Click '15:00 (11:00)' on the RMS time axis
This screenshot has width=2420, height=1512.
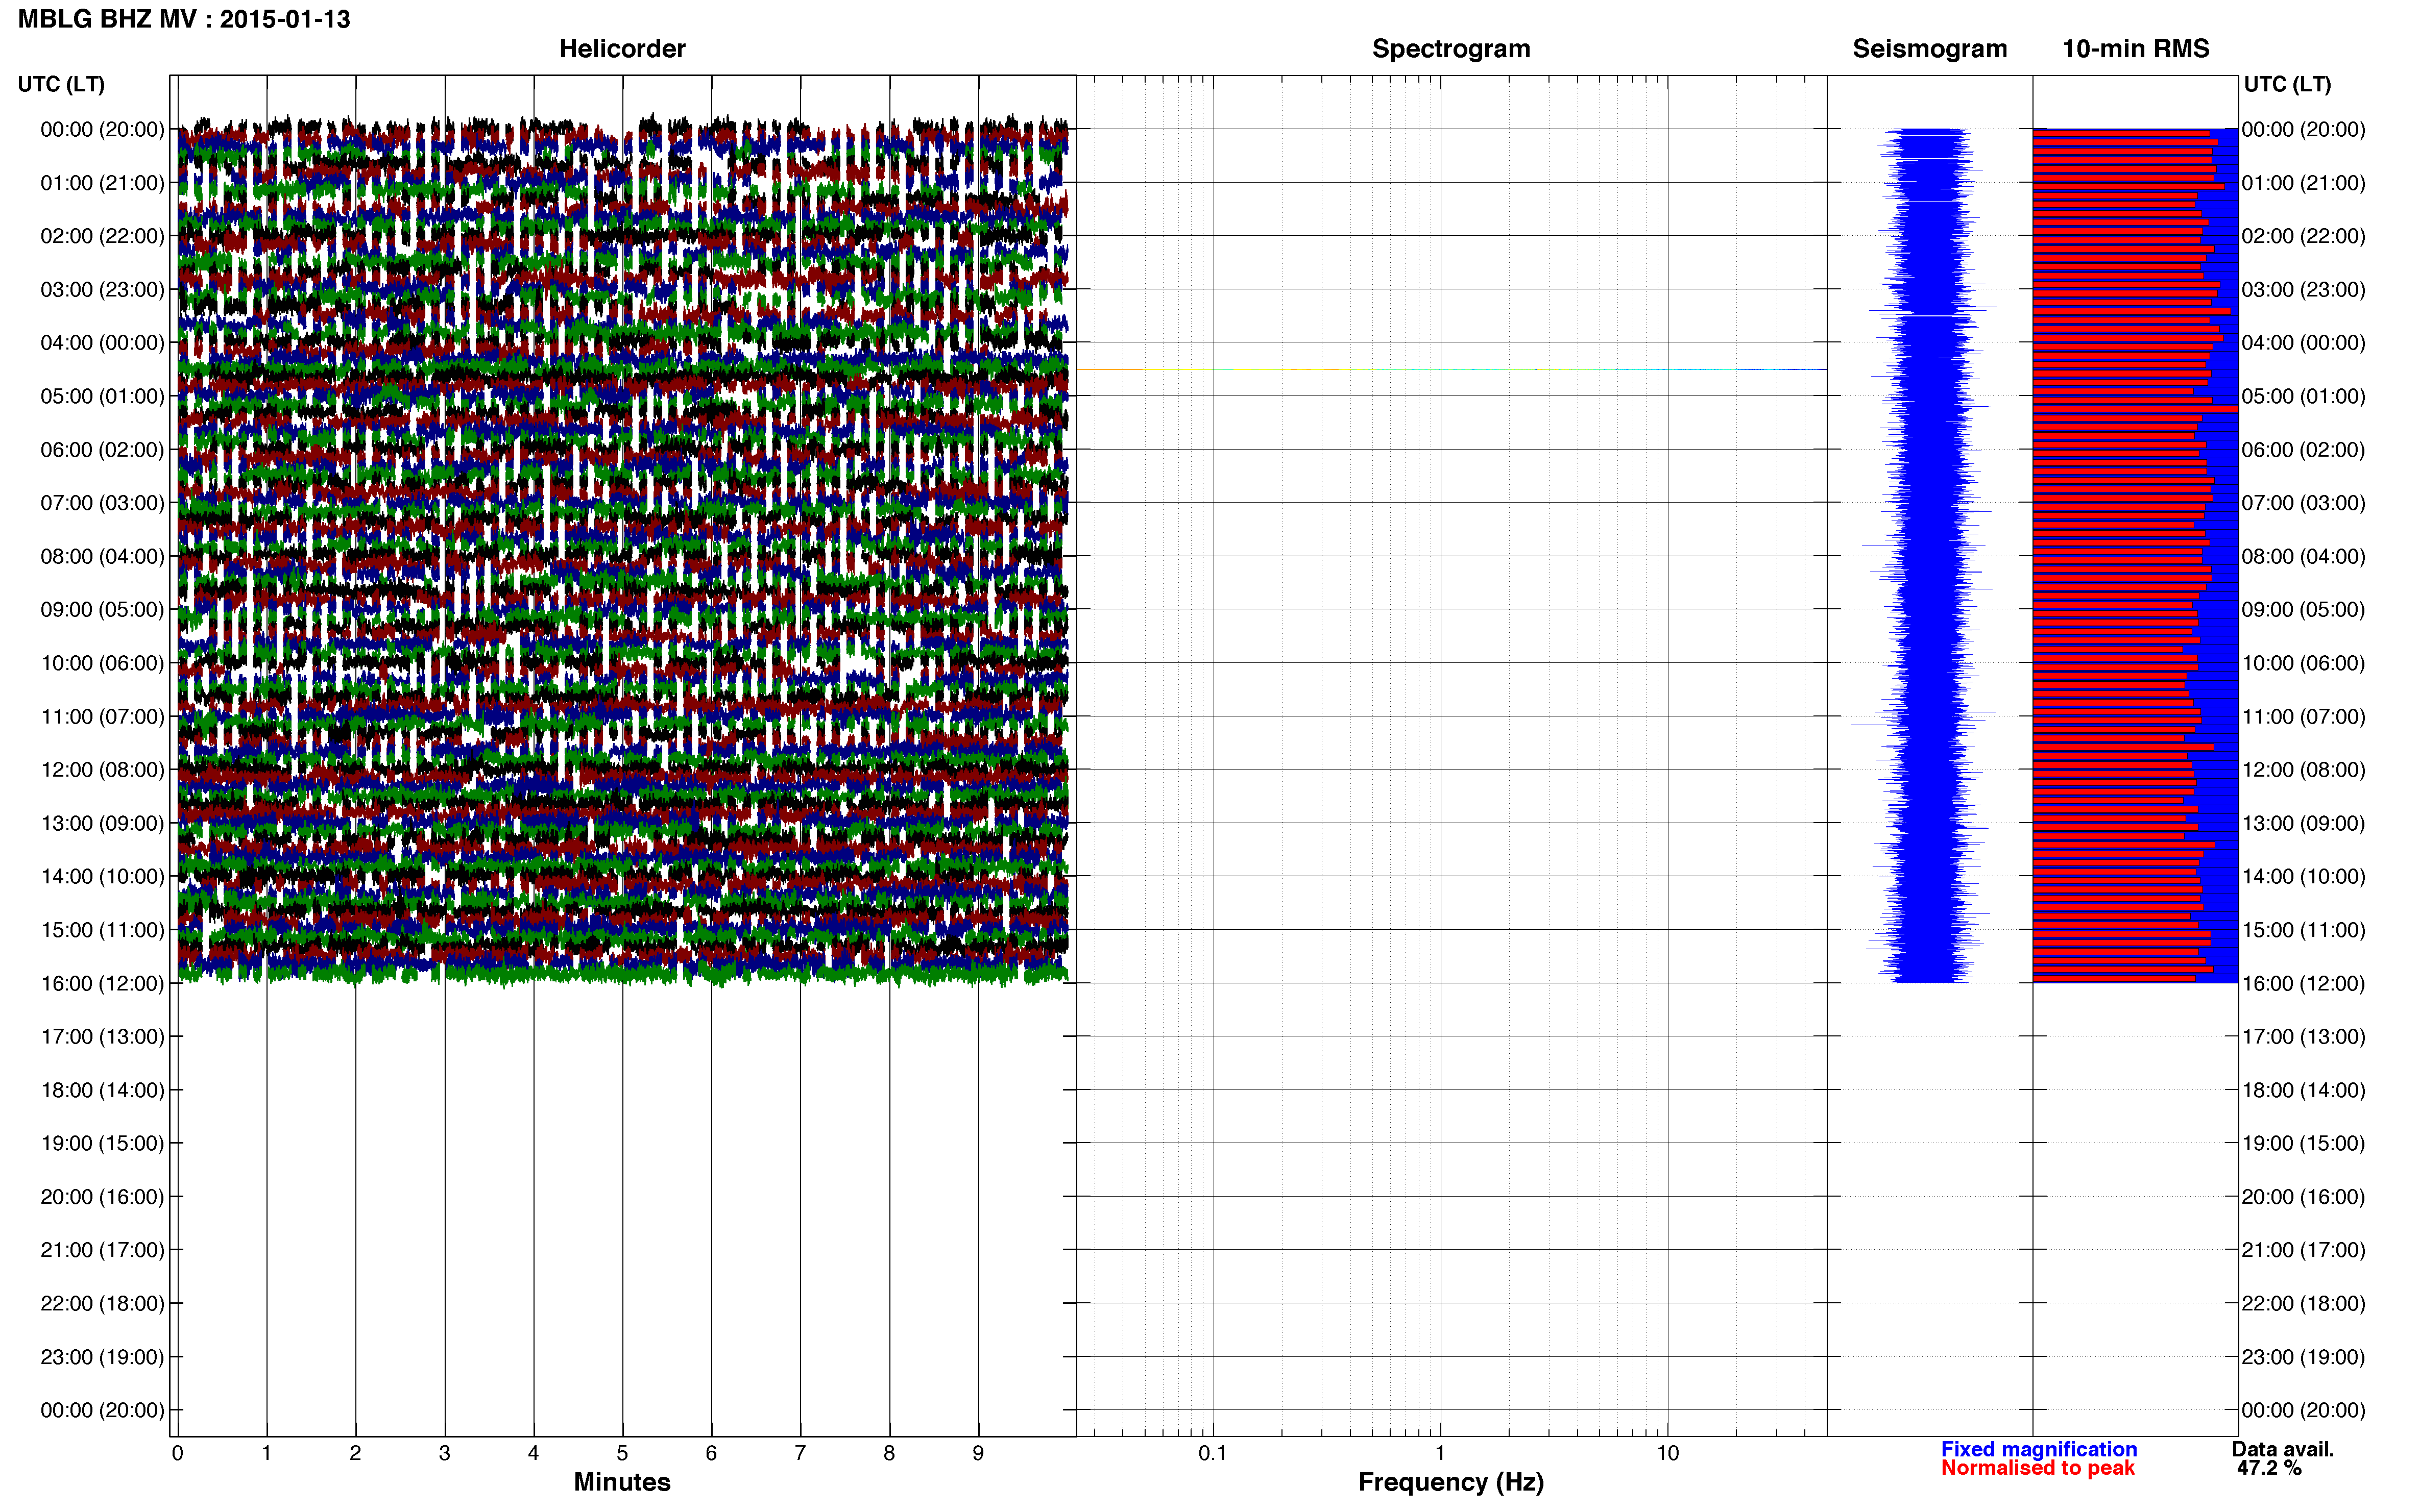click(x=2303, y=930)
